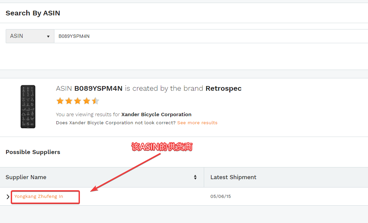Expand the Yongkang Zhufeng In row chevron
Viewport: 368px width, 223px height.
(8, 197)
